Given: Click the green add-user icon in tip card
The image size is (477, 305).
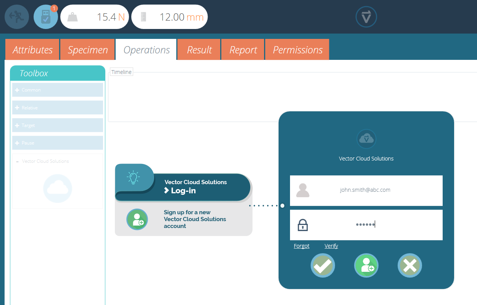Looking at the screenshot, I should (137, 219).
